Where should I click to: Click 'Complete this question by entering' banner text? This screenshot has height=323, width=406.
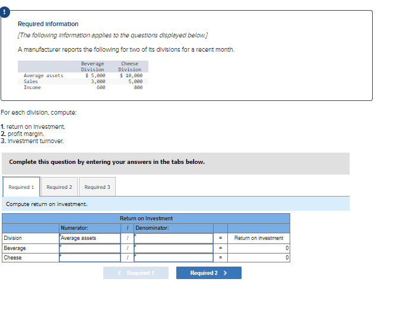click(107, 162)
